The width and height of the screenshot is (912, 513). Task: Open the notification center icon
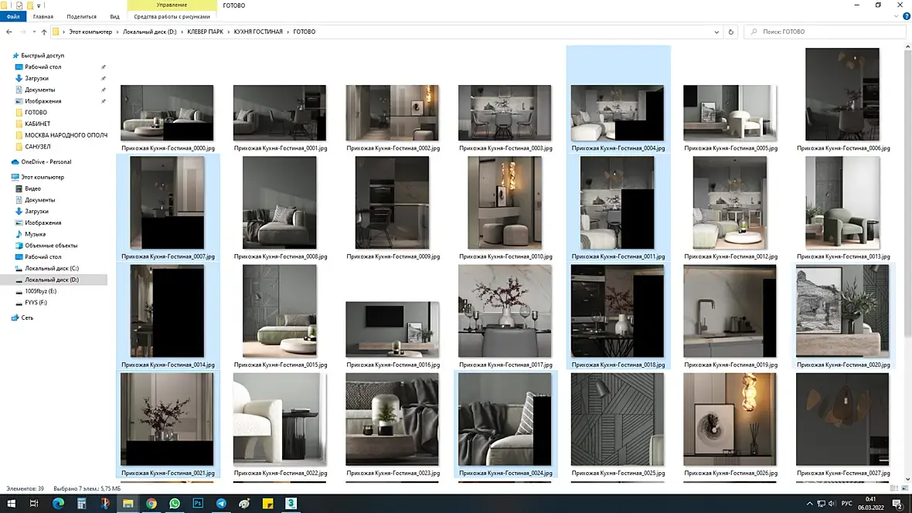click(897, 504)
